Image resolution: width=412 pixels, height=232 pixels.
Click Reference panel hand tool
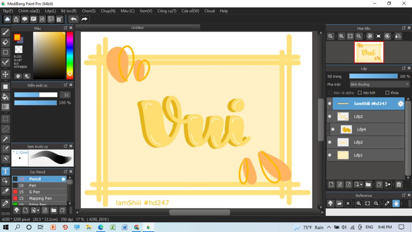click(396, 203)
